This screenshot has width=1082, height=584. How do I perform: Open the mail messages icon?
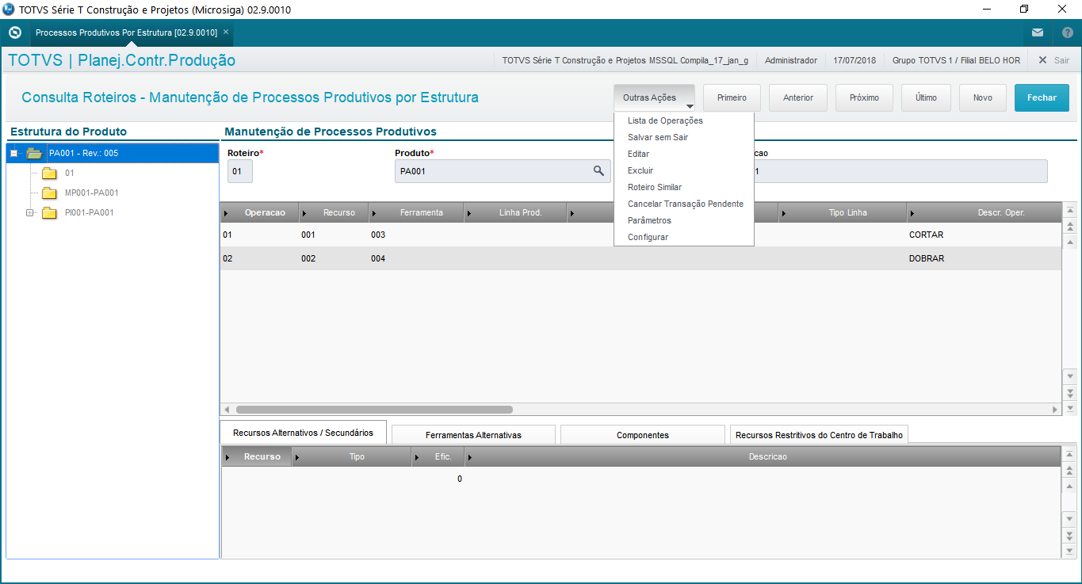tap(1038, 32)
